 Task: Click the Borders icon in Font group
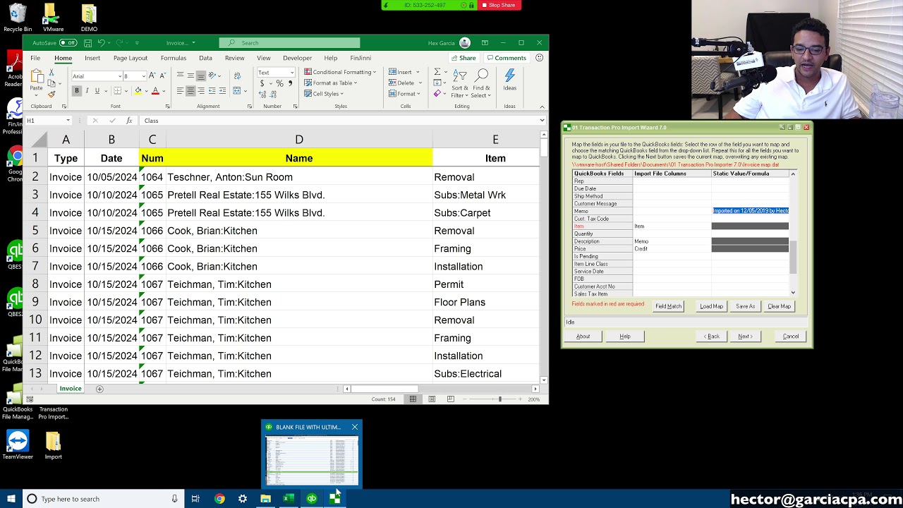click(117, 91)
